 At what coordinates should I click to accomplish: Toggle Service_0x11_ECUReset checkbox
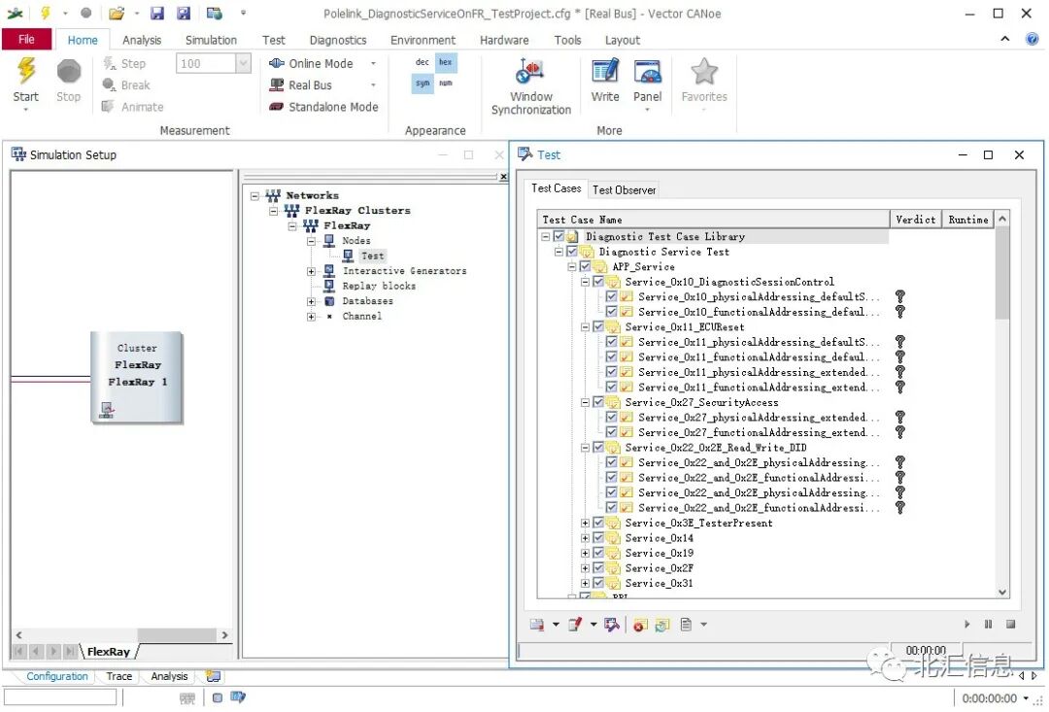coord(598,326)
